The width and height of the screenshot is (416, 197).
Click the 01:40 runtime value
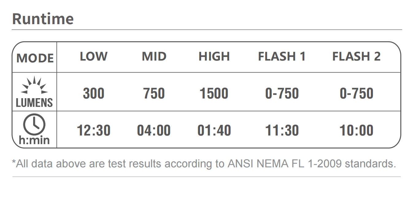point(214,130)
